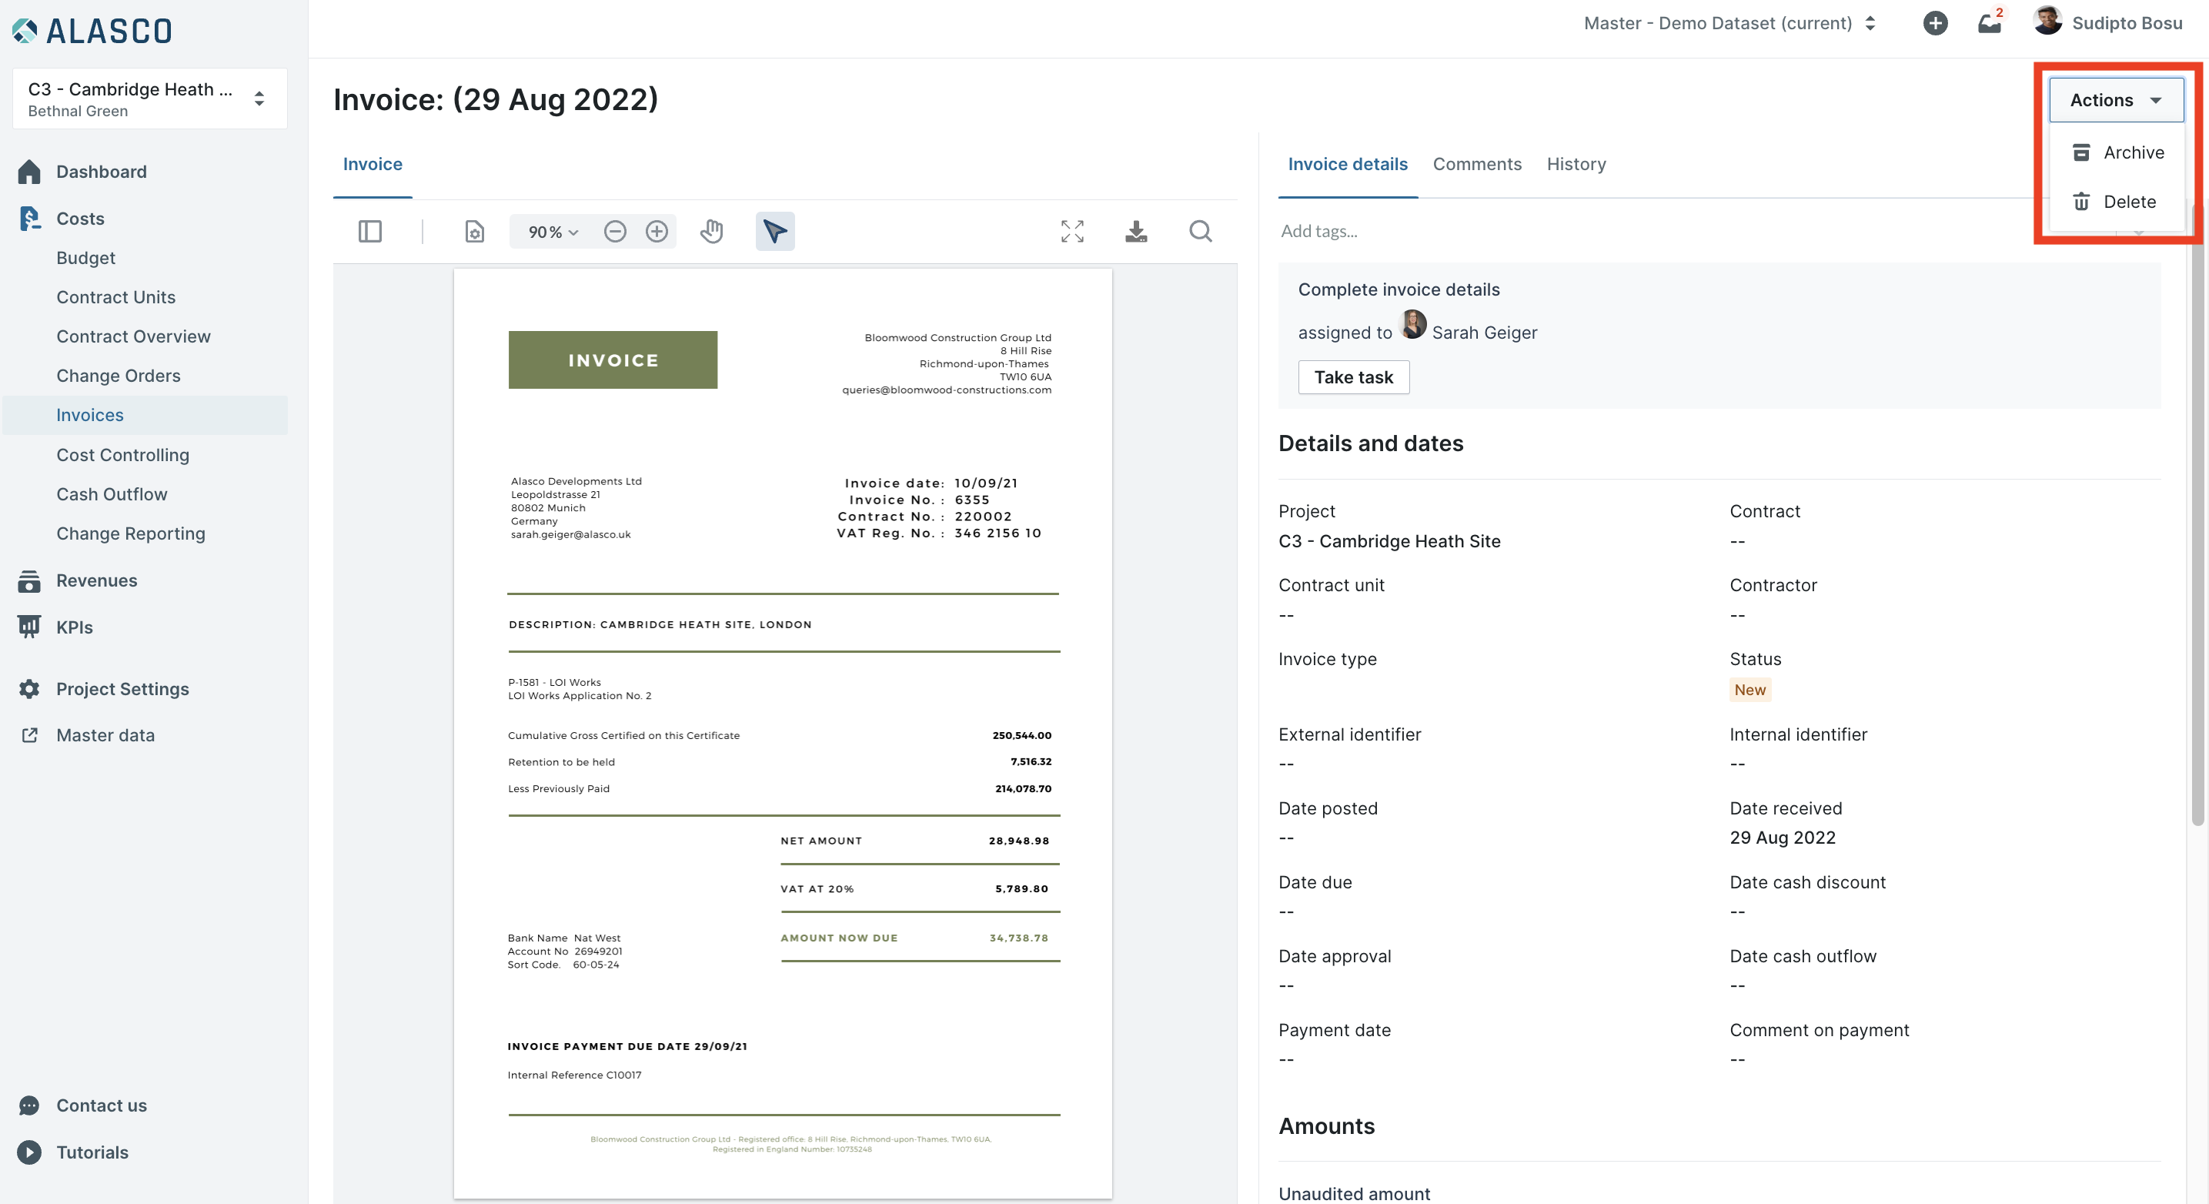Select the Invoice document tab
Screen dimensions: 2209x1204
click(373, 164)
